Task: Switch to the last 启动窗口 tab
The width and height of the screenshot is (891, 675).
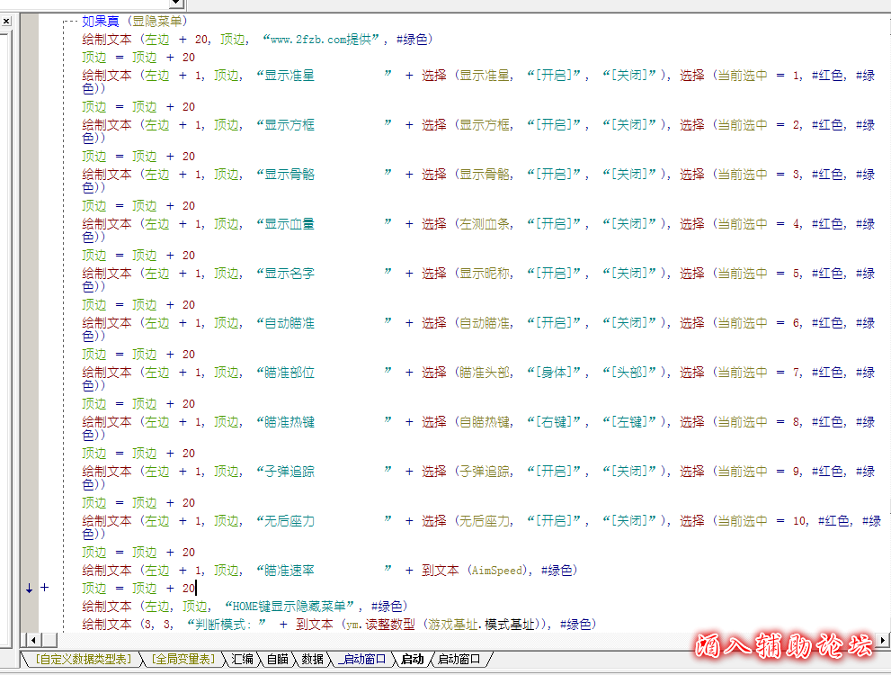Action: pyautogui.click(x=459, y=660)
